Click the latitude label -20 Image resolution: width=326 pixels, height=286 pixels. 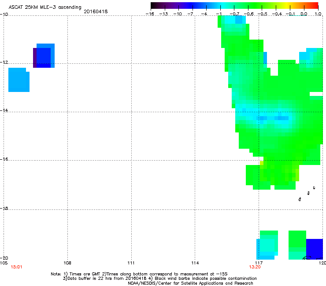pos(4,258)
